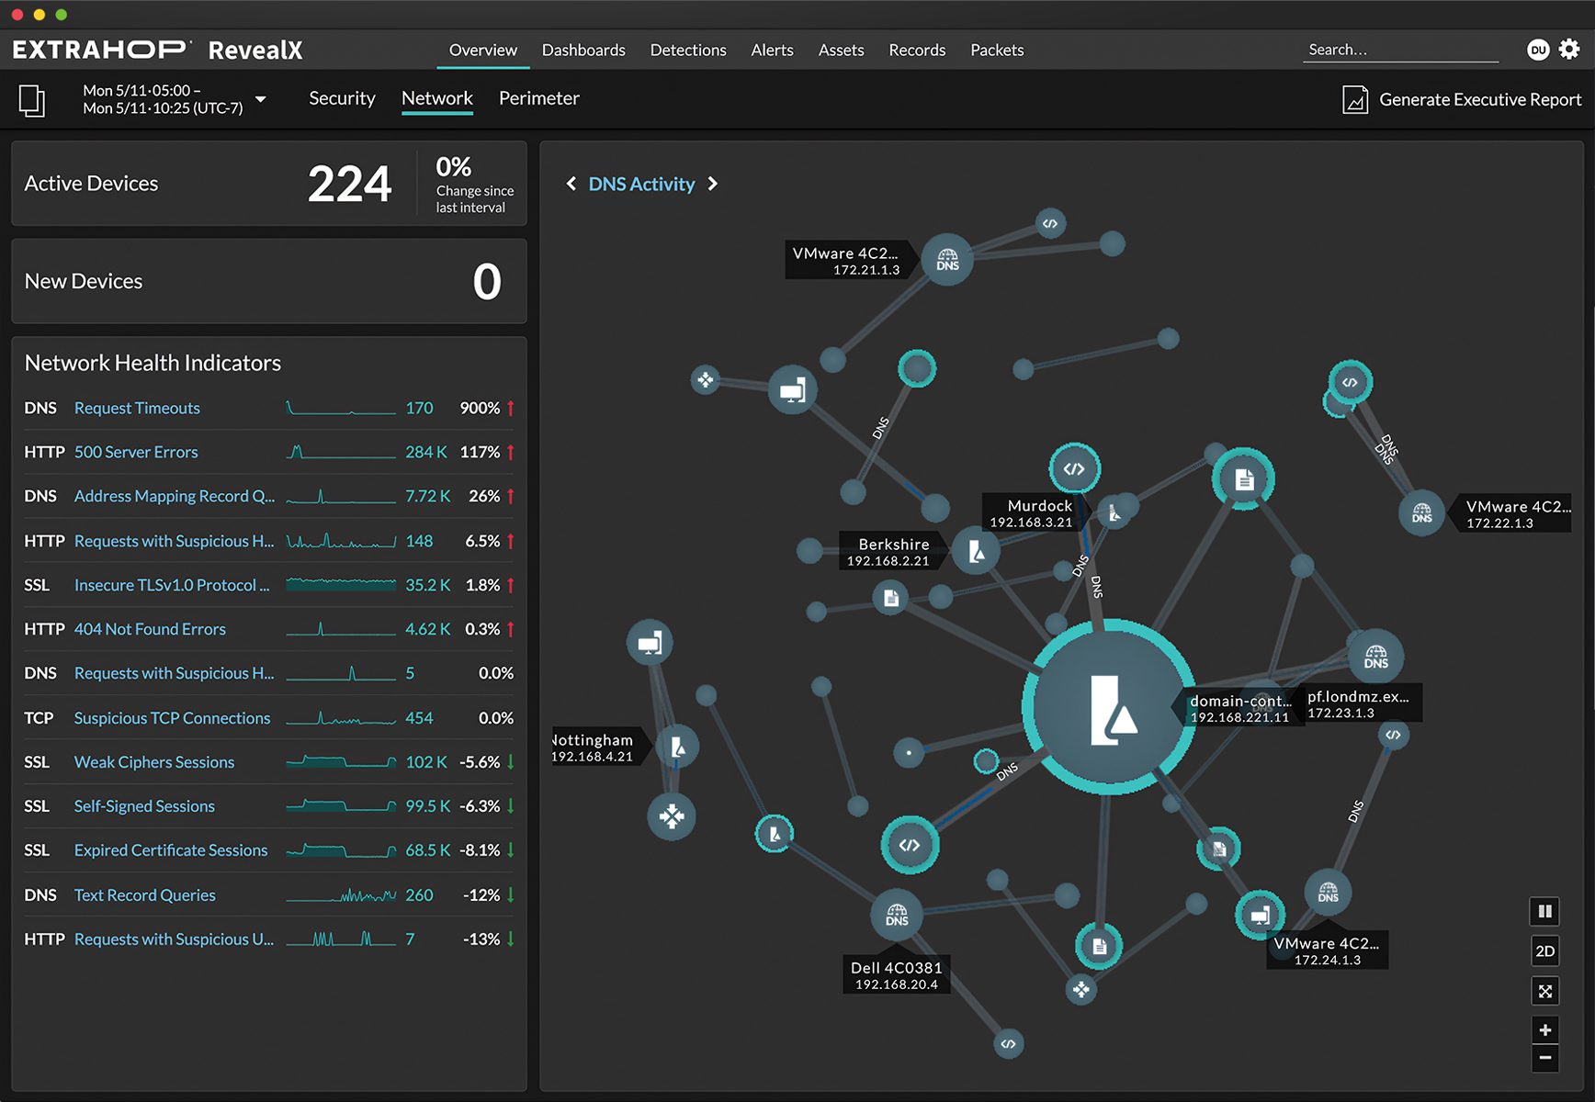
Task: Open Expired Certificate Sessions indicator
Action: (x=171, y=850)
